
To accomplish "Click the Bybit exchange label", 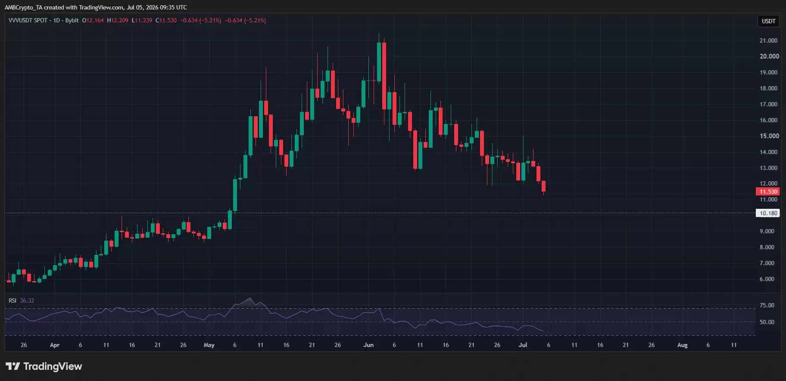I will click(72, 20).
